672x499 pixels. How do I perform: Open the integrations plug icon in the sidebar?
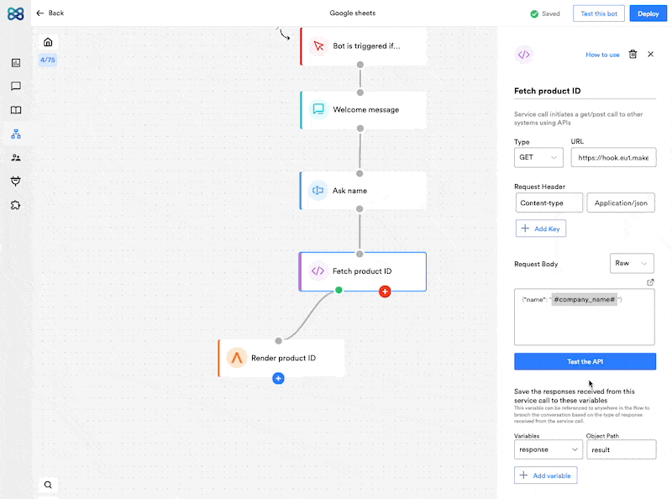pyautogui.click(x=16, y=181)
